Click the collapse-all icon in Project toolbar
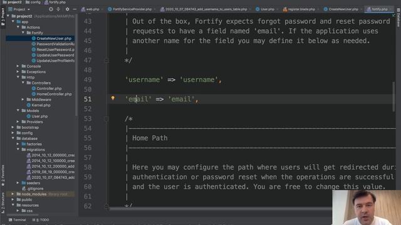401x225 pixels. (58, 9)
